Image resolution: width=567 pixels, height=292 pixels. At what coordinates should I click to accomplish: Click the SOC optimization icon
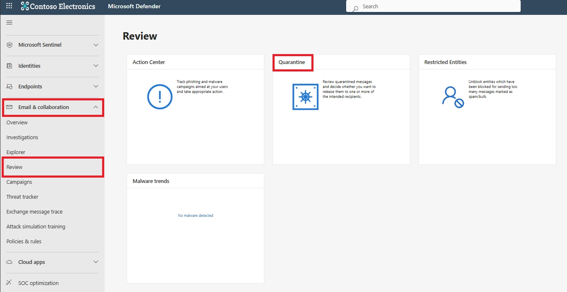9,283
